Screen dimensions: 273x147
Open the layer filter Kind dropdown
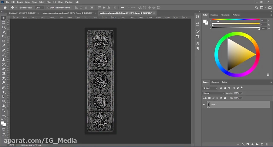pos(210,88)
